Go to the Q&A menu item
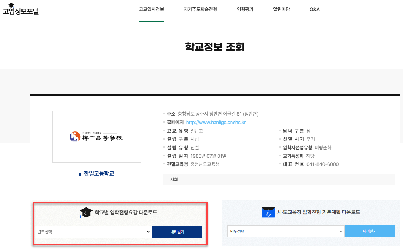The image size is (403, 250). (x=314, y=9)
